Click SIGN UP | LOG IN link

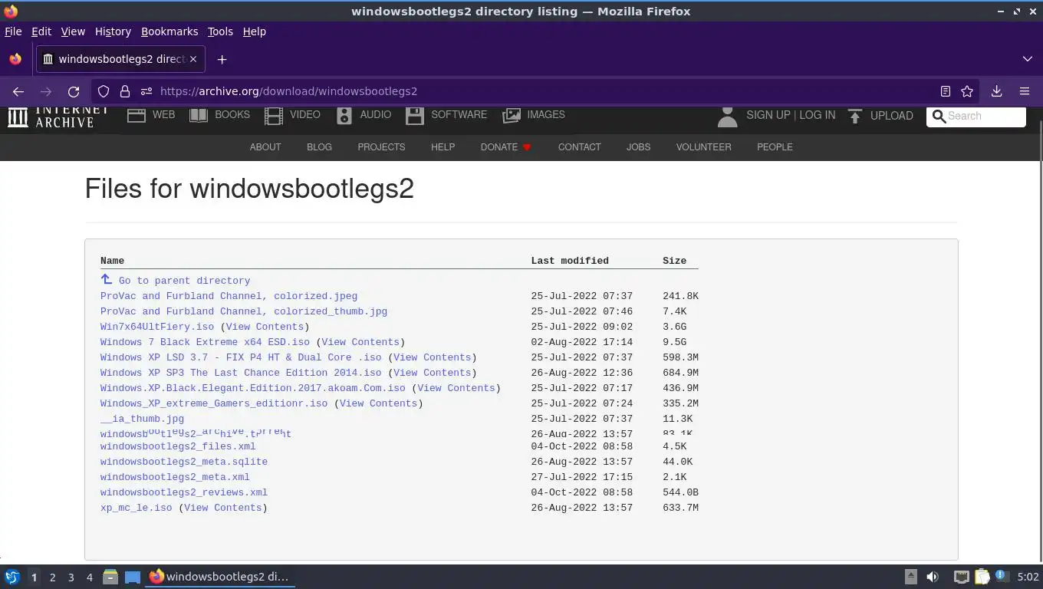(x=791, y=115)
